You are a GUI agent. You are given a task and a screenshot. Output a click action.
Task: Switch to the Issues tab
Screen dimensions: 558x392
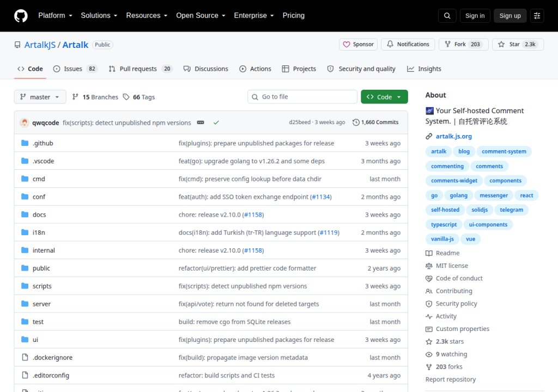pyautogui.click(x=75, y=69)
